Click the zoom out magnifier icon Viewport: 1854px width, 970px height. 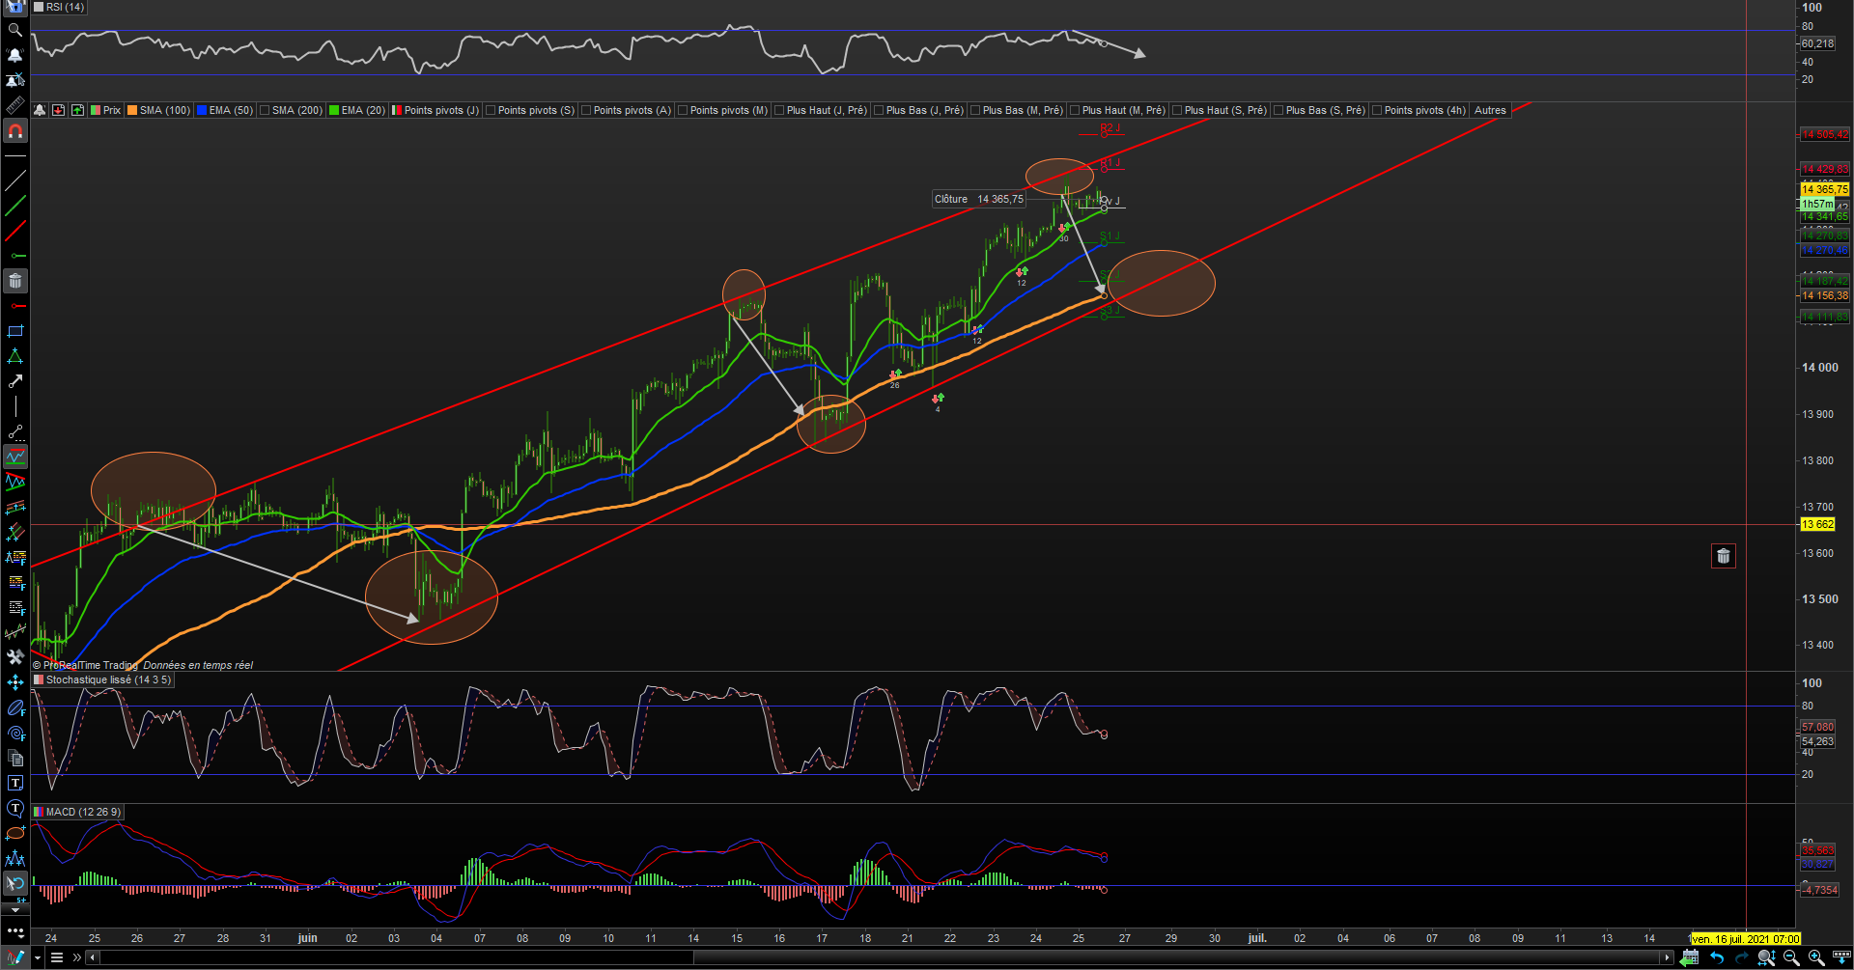[1791, 957]
